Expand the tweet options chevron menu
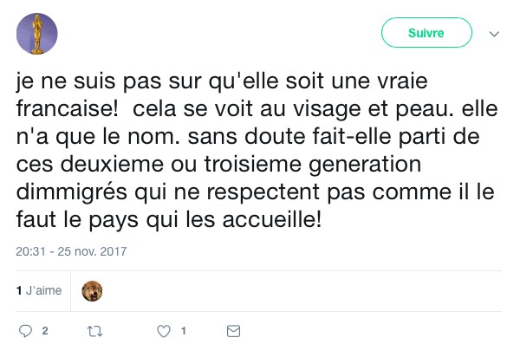 click(x=494, y=34)
